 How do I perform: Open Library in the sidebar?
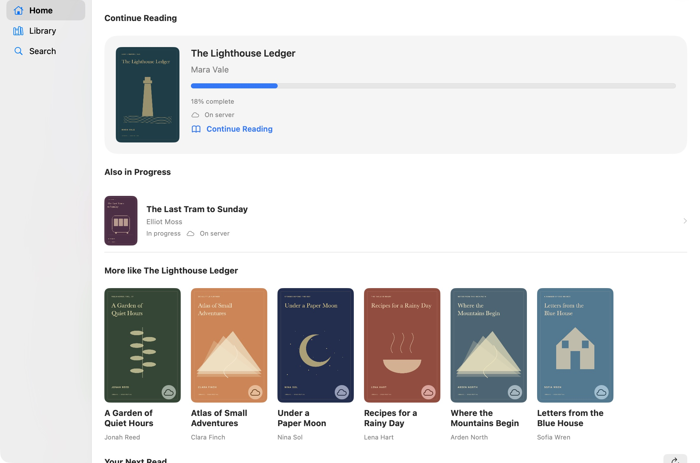click(46, 31)
